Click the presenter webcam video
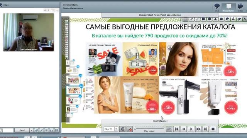This screenshot has width=247, height=138. click(x=29, y=32)
